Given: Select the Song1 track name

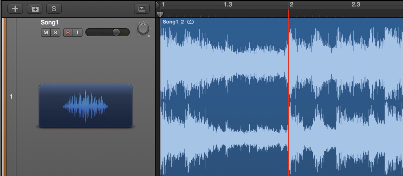Looking at the screenshot, I should [x=49, y=23].
